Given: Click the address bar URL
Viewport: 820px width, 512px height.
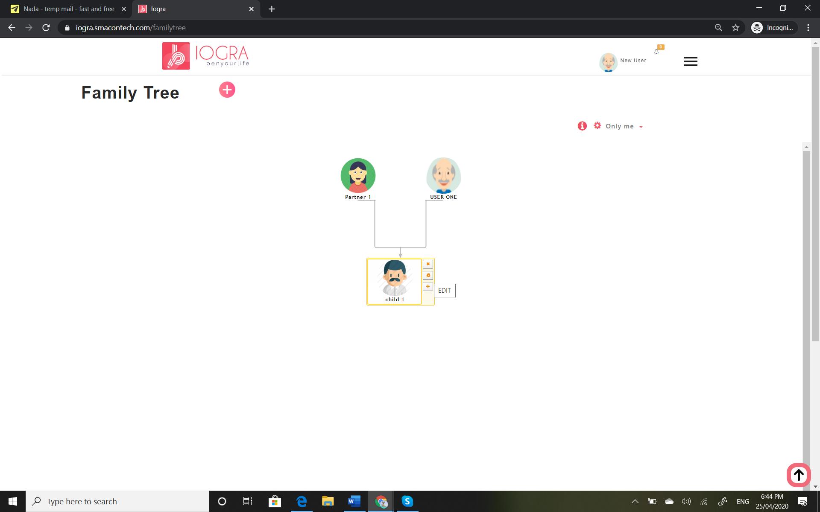Looking at the screenshot, I should [131, 28].
